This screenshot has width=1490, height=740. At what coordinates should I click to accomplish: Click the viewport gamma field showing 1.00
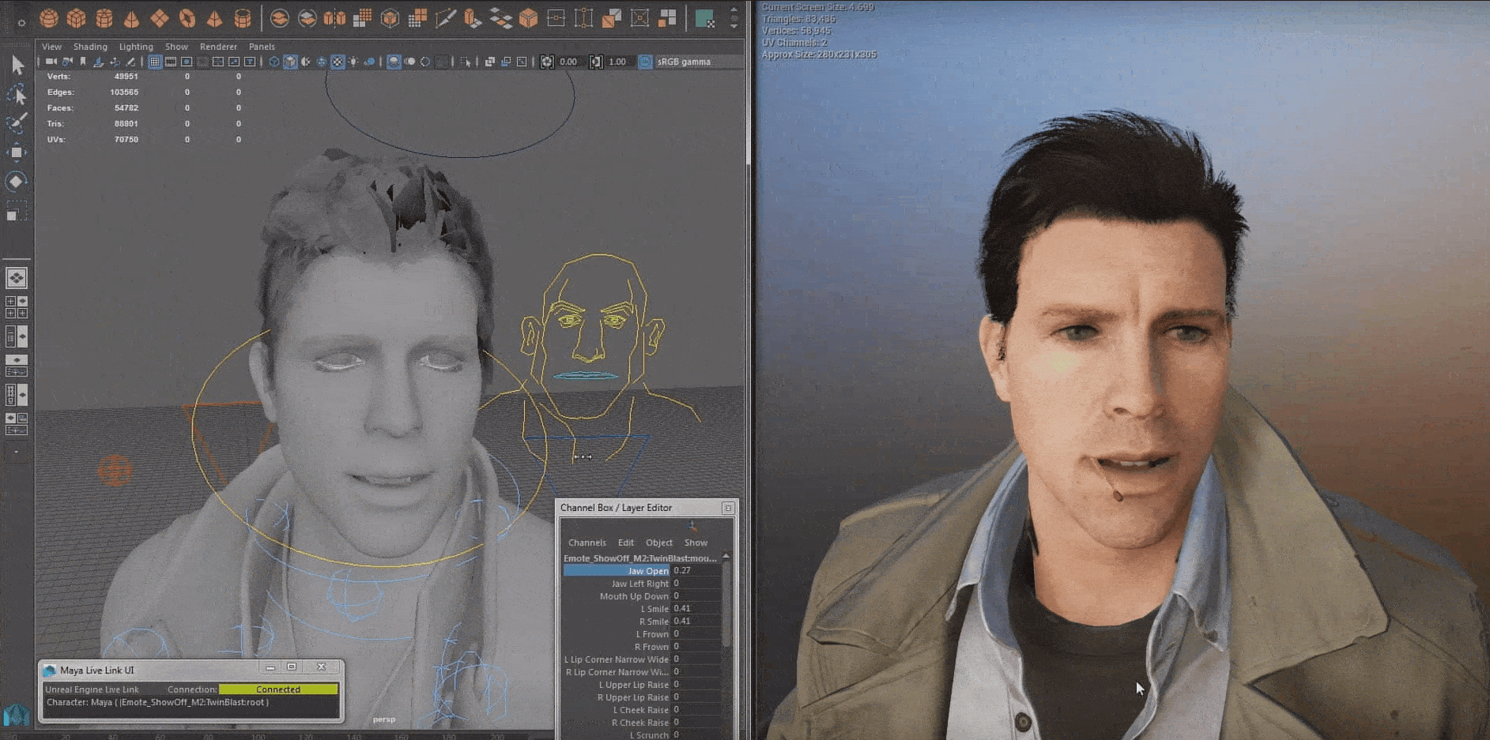coord(618,62)
